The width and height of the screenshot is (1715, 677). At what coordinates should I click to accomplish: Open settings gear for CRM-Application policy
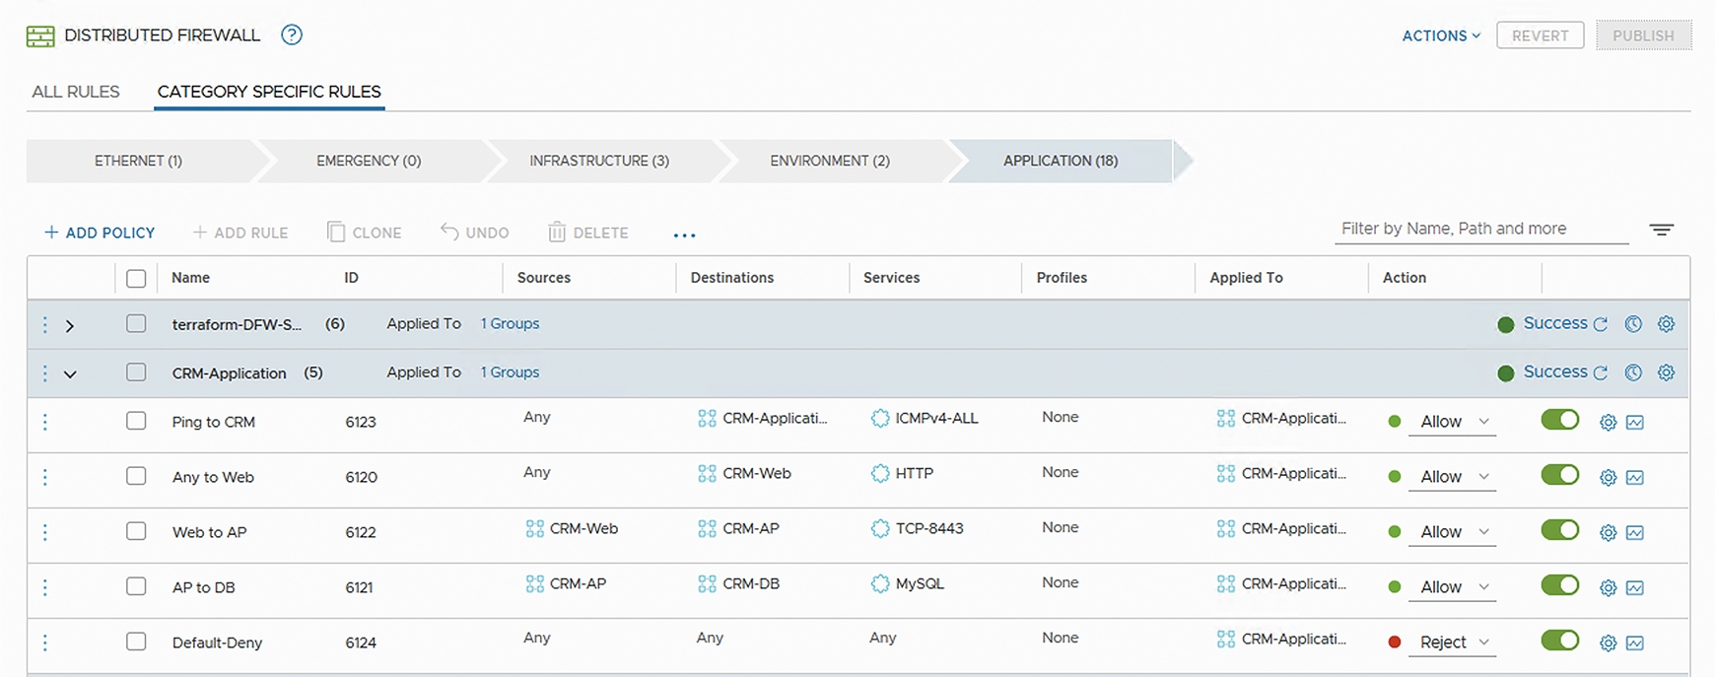click(1666, 372)
